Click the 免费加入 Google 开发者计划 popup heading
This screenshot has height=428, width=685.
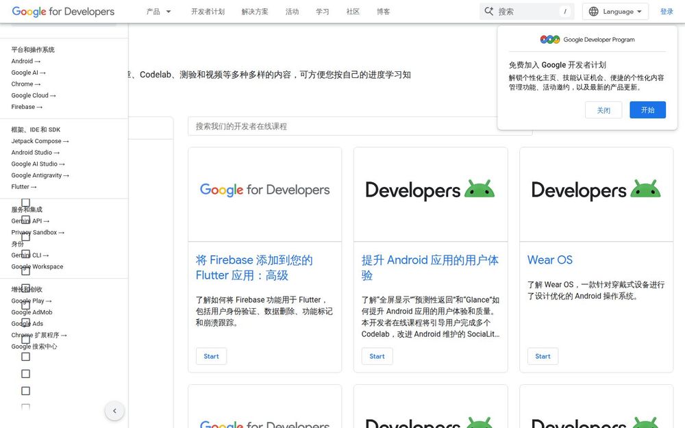pyautogui.click(x=558, y=65)
